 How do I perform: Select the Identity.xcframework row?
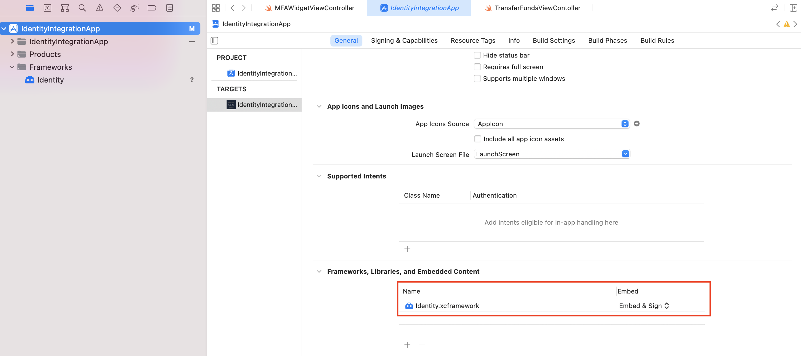pyautogui.click(x=552, y=306)
